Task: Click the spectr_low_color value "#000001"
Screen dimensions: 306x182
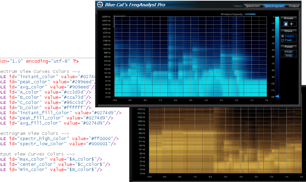Action: (100, 144)
